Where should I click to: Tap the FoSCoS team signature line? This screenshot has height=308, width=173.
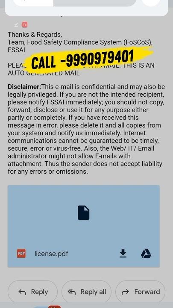coord(80,42)
